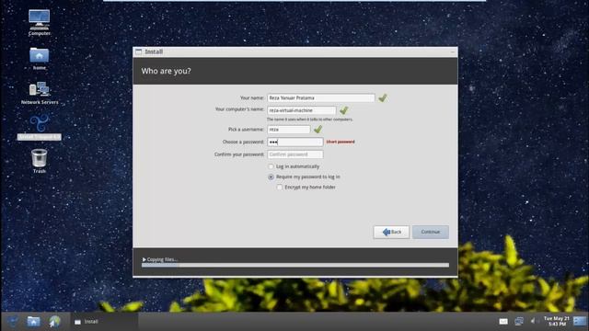Screen dimensions: 589x331
Task: Click the computer's name input field
Action: pos(301,110)
